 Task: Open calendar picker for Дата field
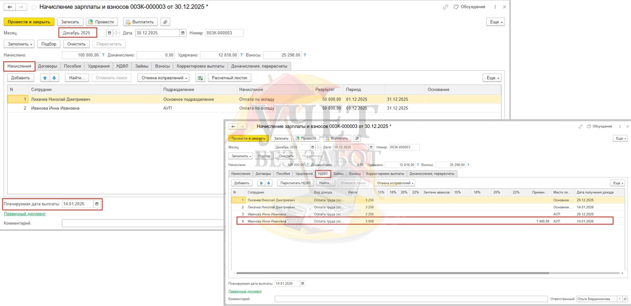pos(183,33)
